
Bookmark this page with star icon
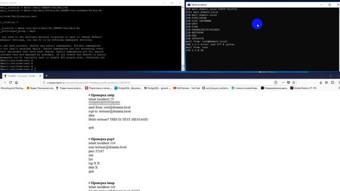294,83
